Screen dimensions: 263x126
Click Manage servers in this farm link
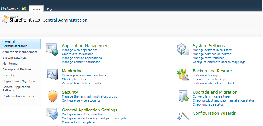pyautogui.click(x=213, y=50)
